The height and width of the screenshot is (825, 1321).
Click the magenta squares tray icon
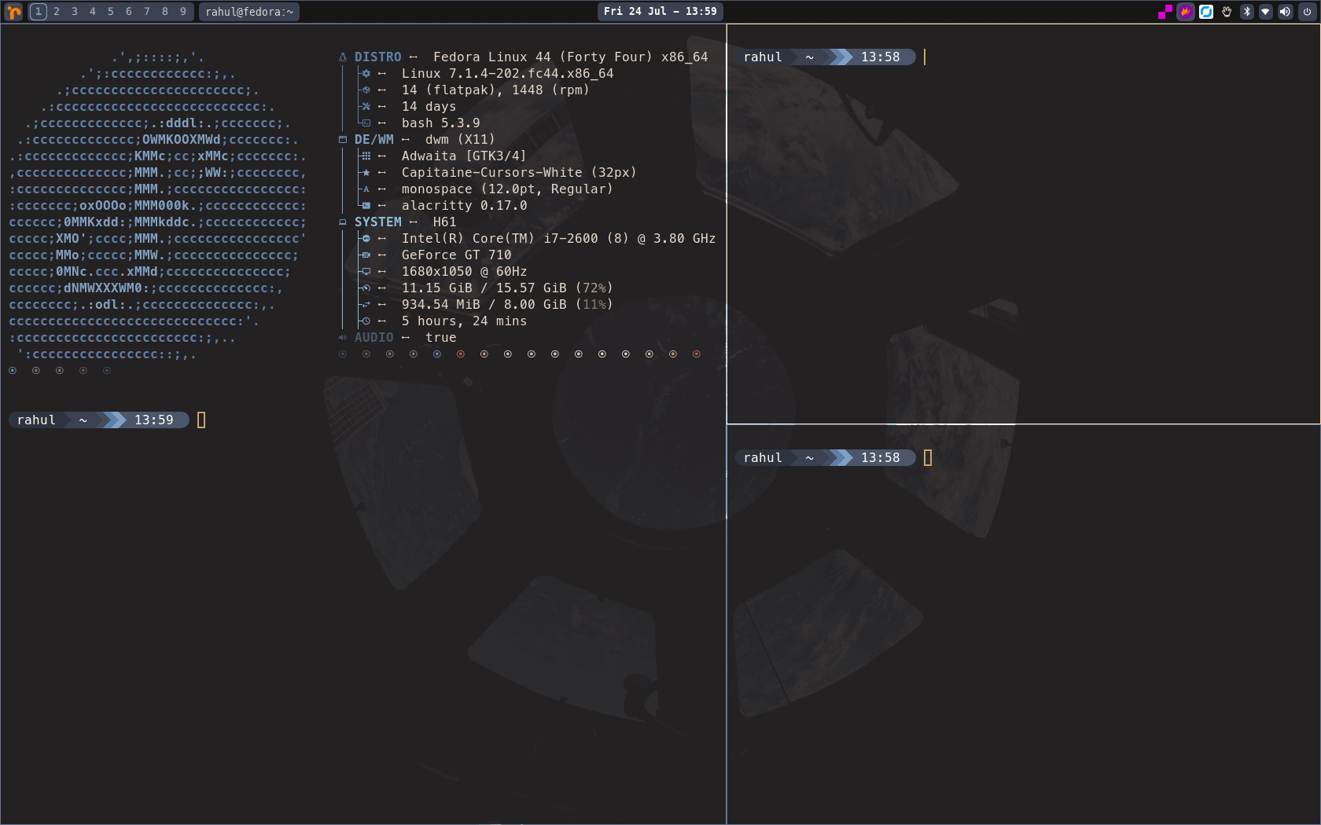tap(1165, 12)
